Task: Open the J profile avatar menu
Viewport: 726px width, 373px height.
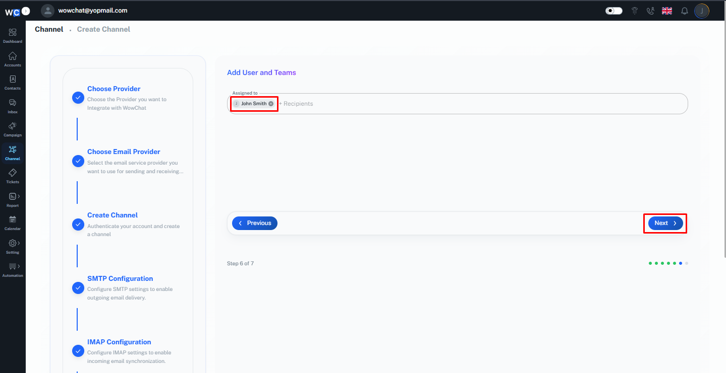Action: [x=702, y=11]
